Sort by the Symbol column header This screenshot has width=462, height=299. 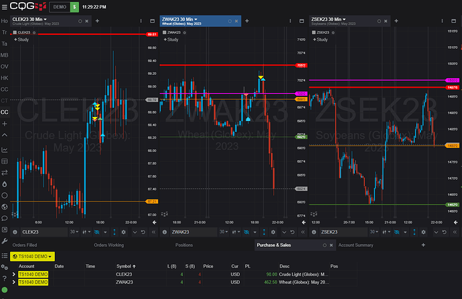click(x=126, y=266)
